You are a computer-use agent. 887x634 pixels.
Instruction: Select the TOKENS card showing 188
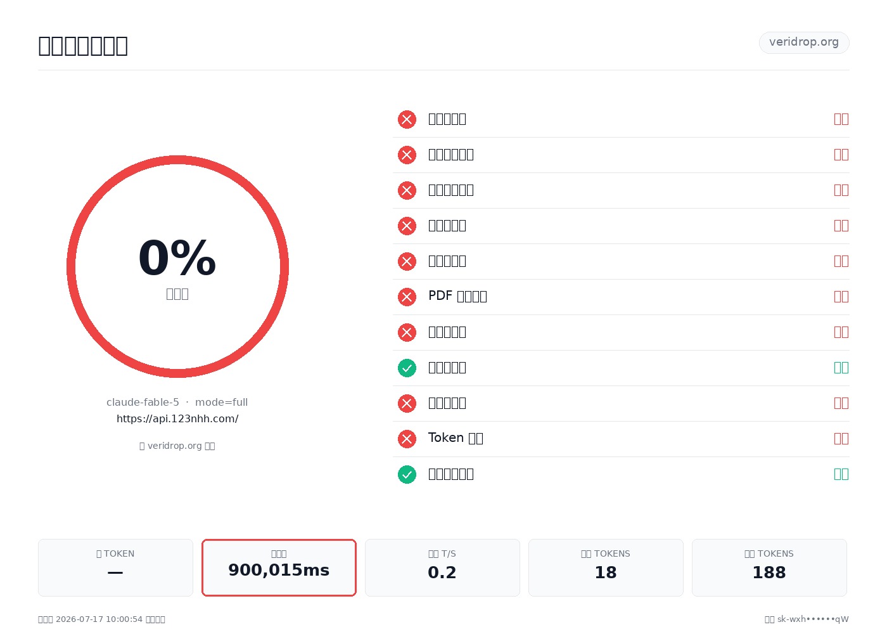coord(769,567)
